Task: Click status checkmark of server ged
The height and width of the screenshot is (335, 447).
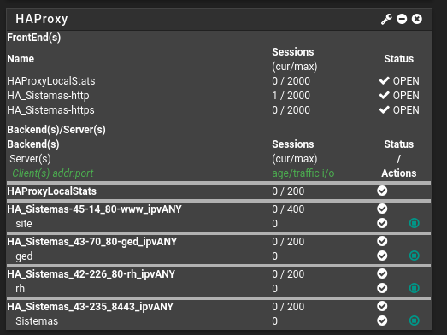Action: pos(382,256)
